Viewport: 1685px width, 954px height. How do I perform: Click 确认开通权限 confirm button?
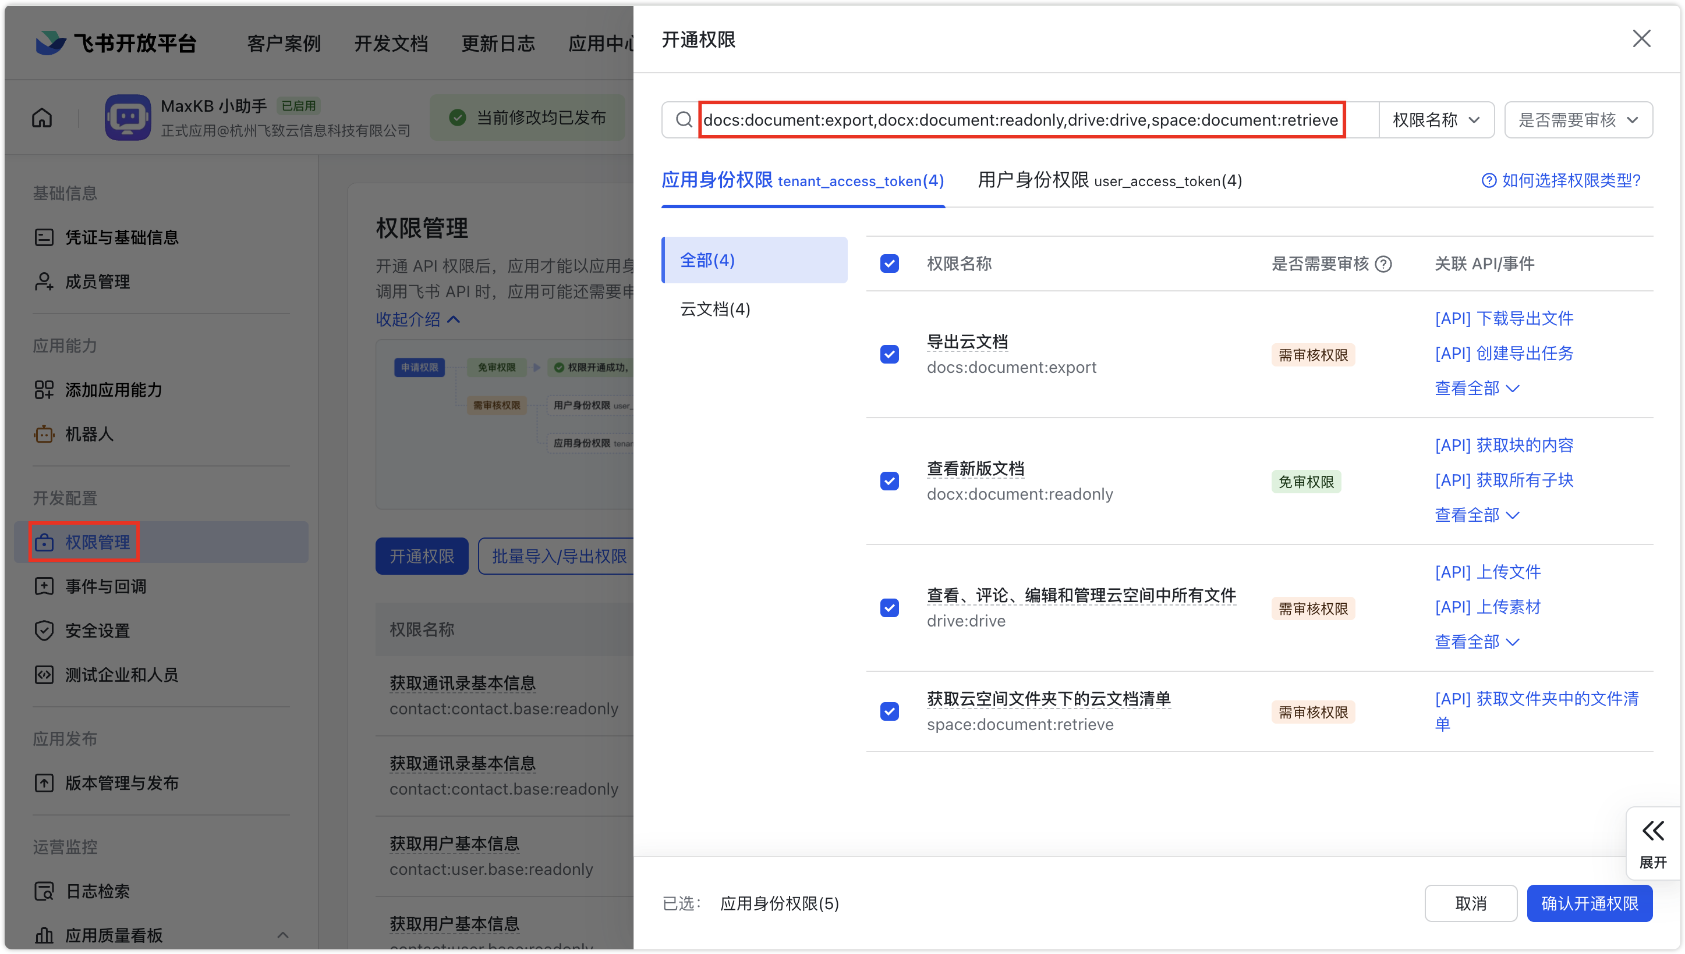click(1590, 903)
